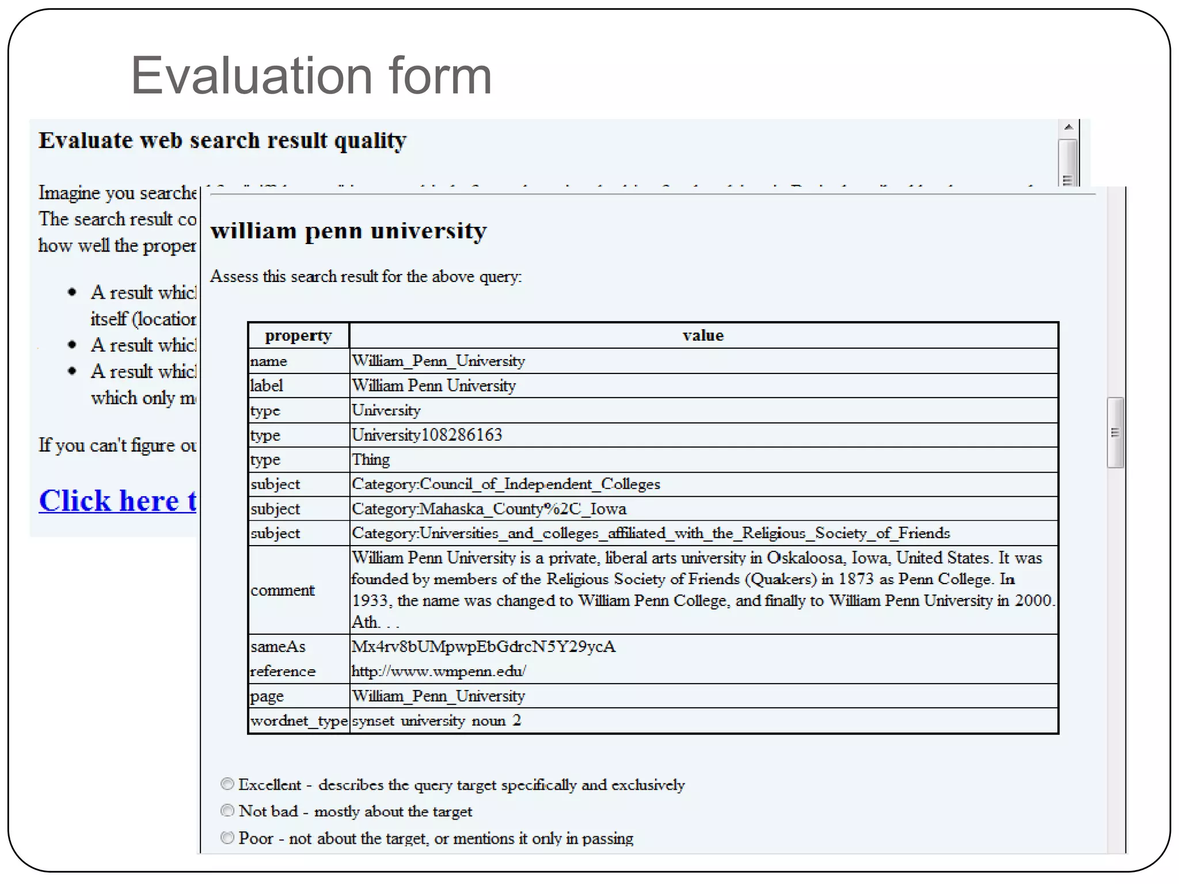Click the 'william penn university' query heading
This screenshot has height=884, width=1179.
point(348,231)
